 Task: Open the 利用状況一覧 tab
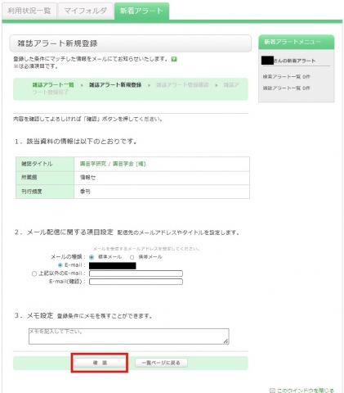click(29, 11)
